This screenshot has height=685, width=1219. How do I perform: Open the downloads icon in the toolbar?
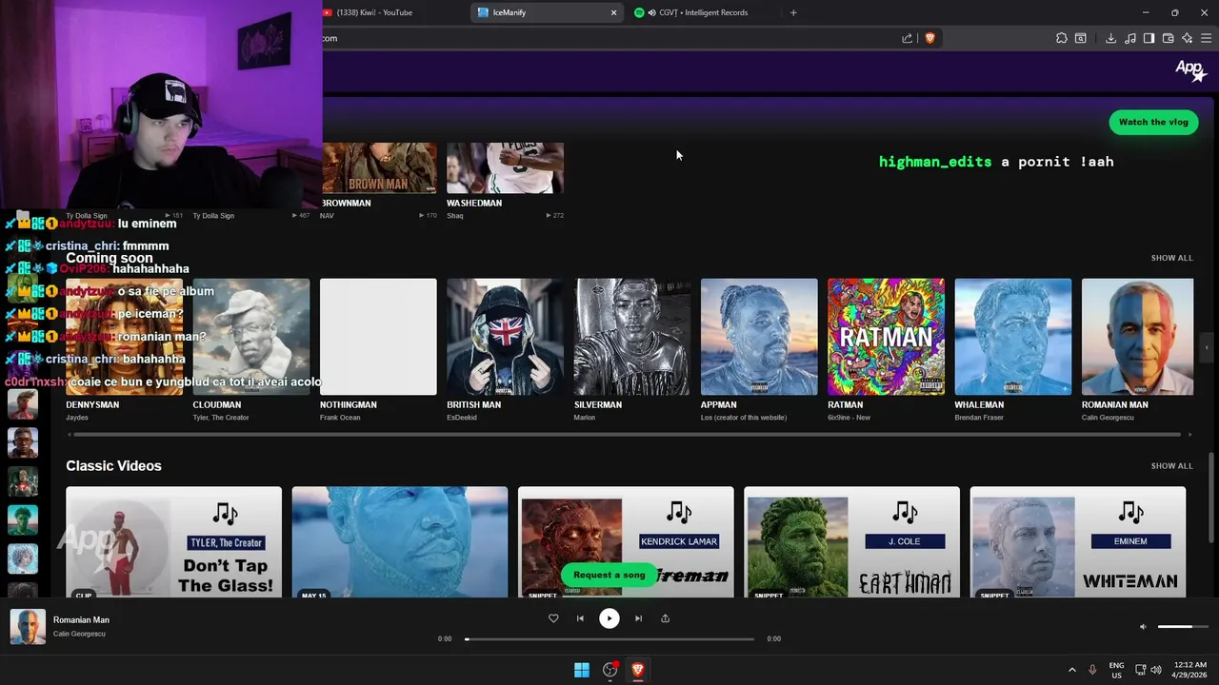(x=1110, y=38)
